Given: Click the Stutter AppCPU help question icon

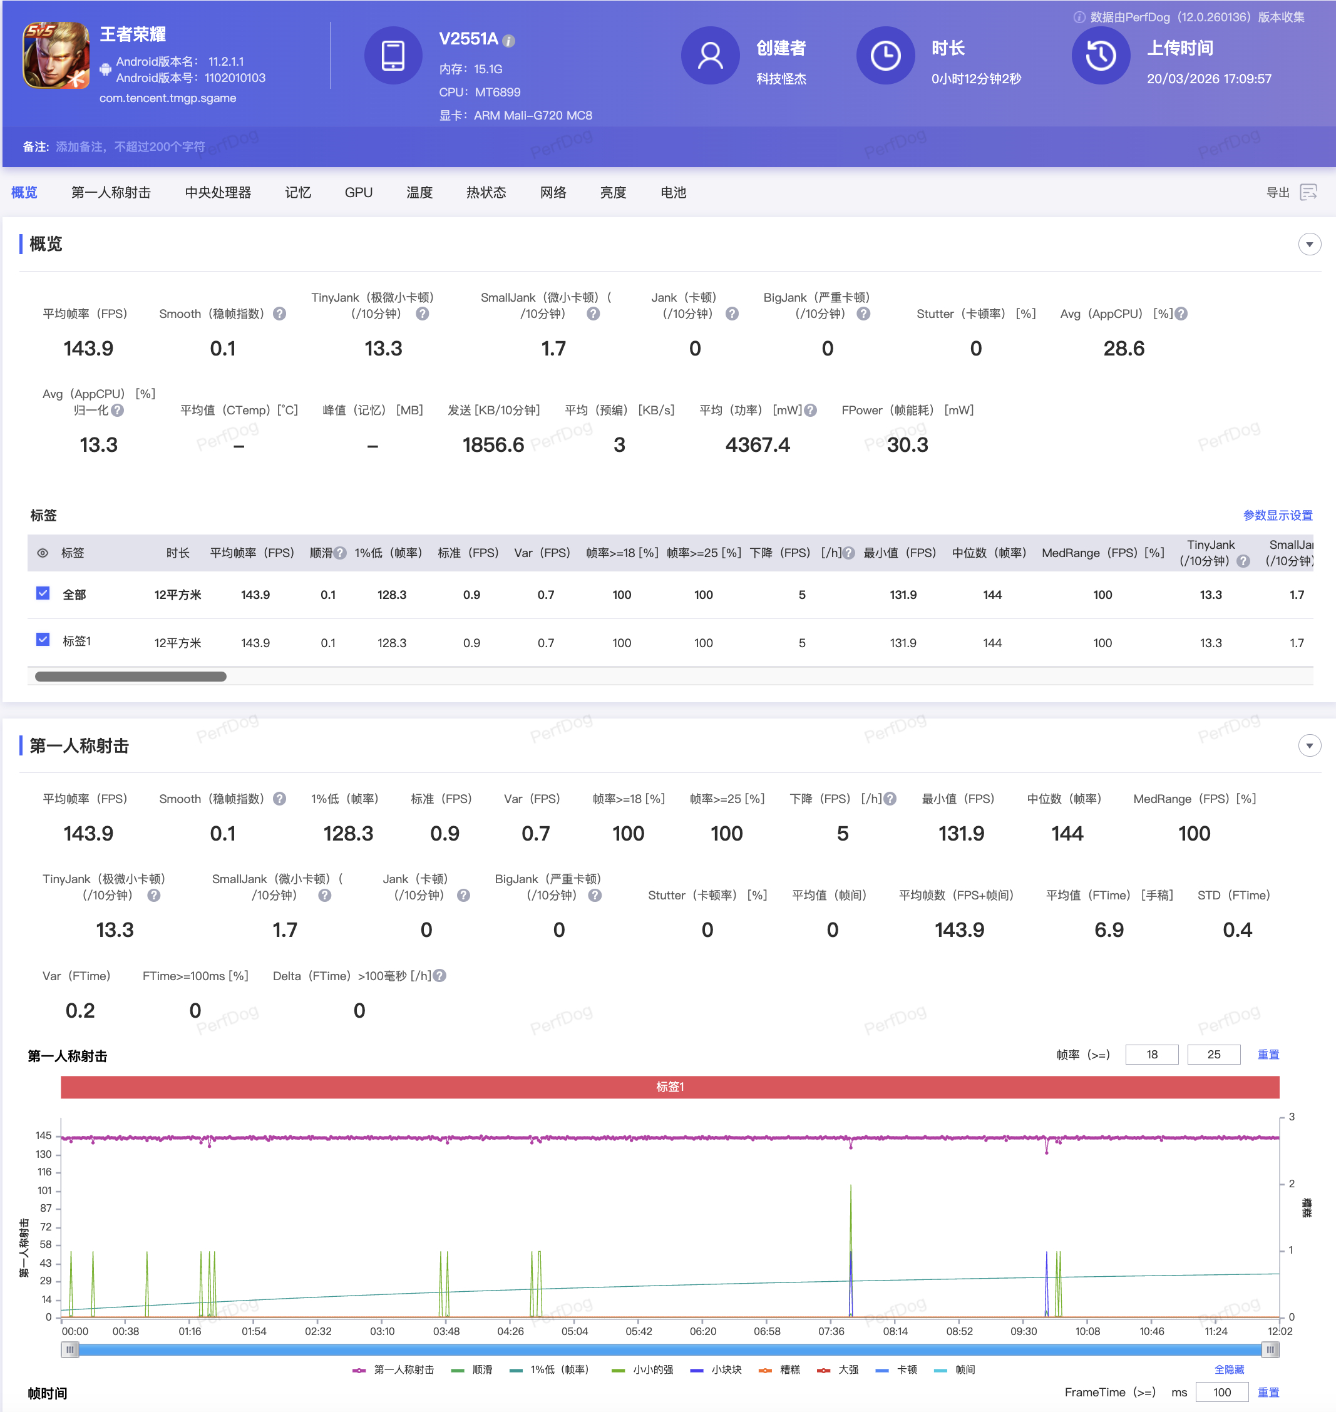Looking at the screenshot, I should click(x=1181, y=314).
